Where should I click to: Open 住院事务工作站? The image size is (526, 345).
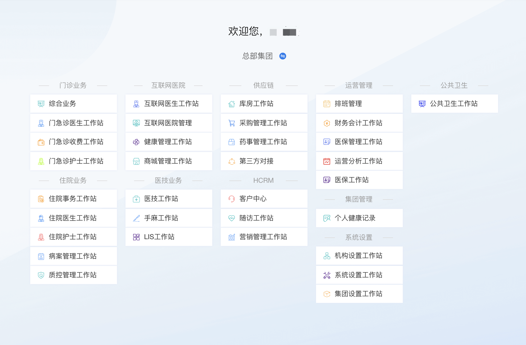coord(74,199)
